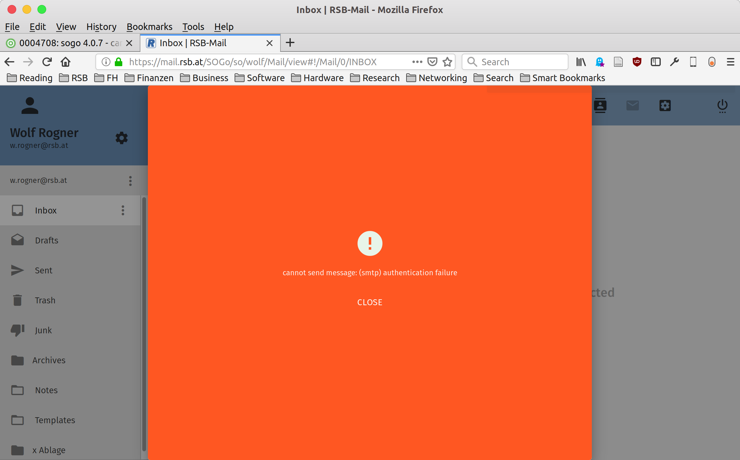The height and width of the screenshot is (460, 740).
Task: Open the preferences gear in top toolbar
Action: [x=665, y=105]
